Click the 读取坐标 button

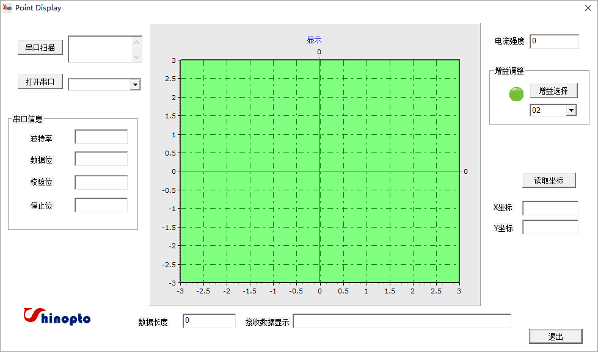click(549, 181)
